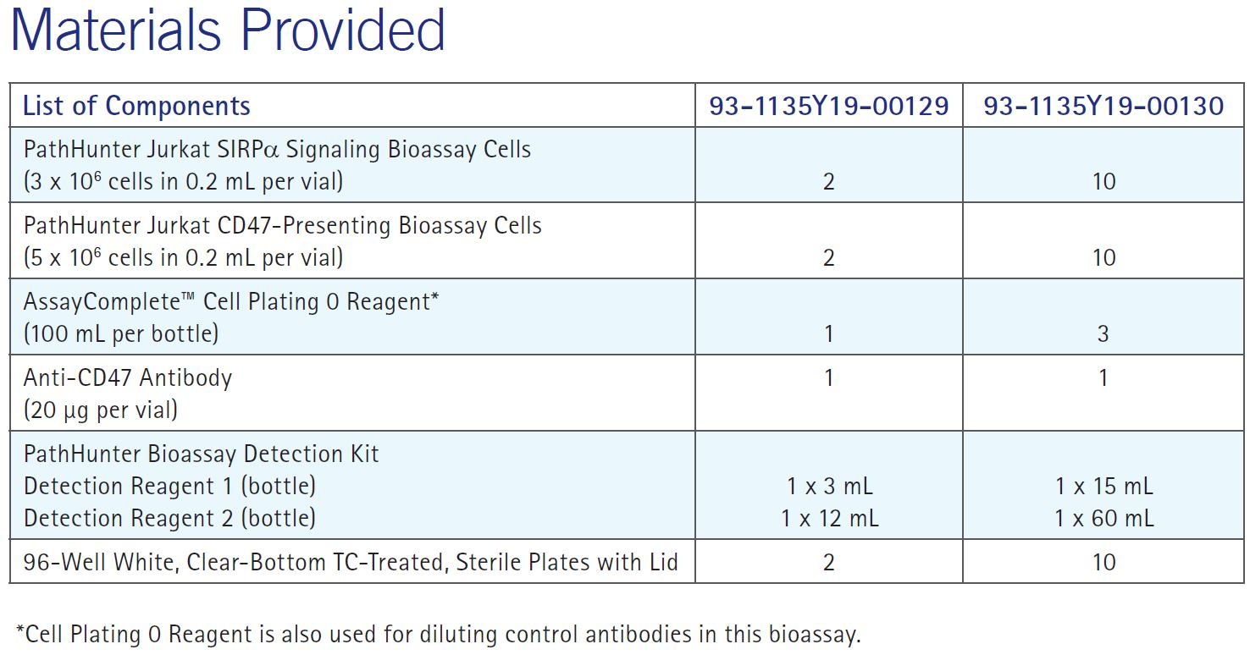Select the Anti-CD47 Antibody row label
The image size is (1250, 655).
coord(127,377)
